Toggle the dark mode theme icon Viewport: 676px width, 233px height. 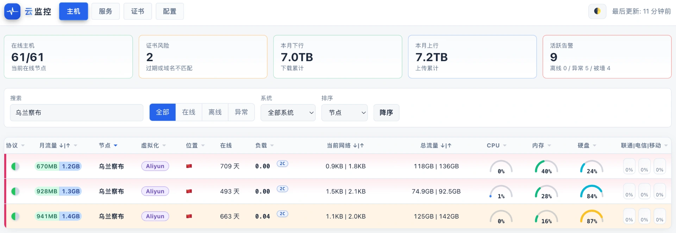coord(597,11)
